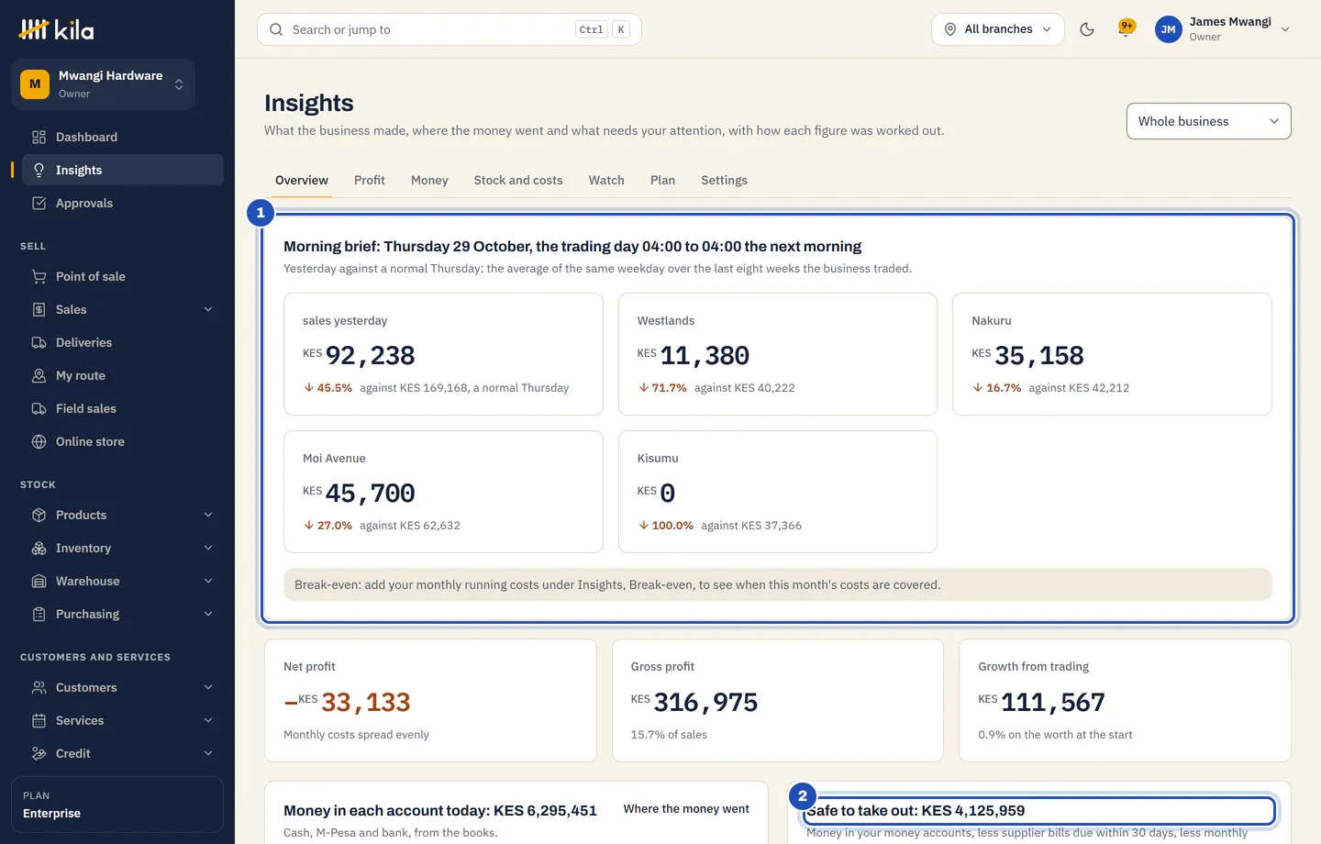1321x844 pixels.
Task: Click the Insights lightbulb icon
Action: (x=39, y=170)
